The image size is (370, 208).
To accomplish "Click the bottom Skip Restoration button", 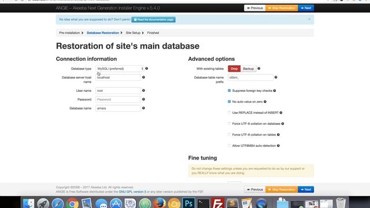I will click(282, 190).
